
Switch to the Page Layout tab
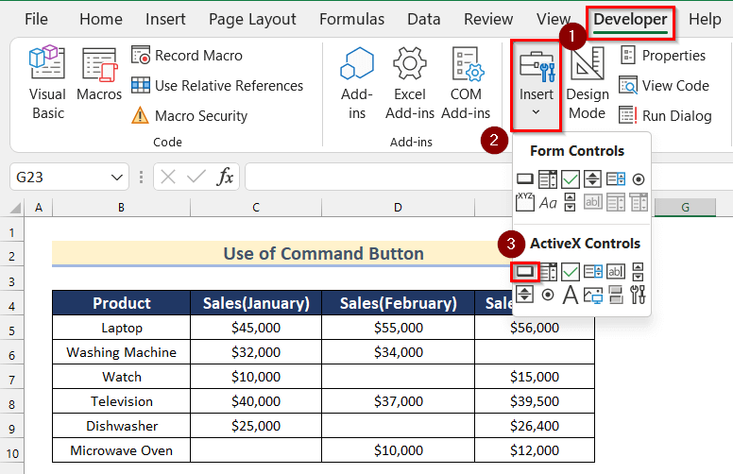[x=252, y=19]
